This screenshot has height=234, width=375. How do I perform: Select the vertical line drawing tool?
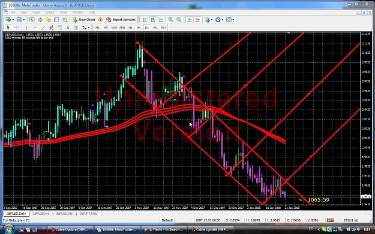(26, 28)
